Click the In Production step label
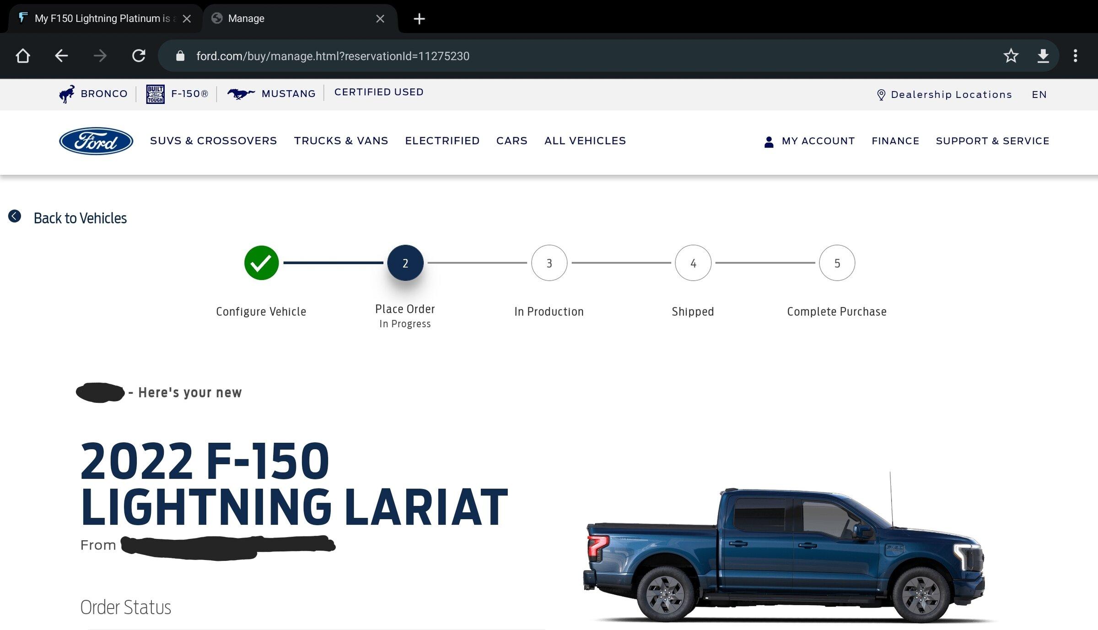Screen dimensions: 1098x630 pos(549,312)
